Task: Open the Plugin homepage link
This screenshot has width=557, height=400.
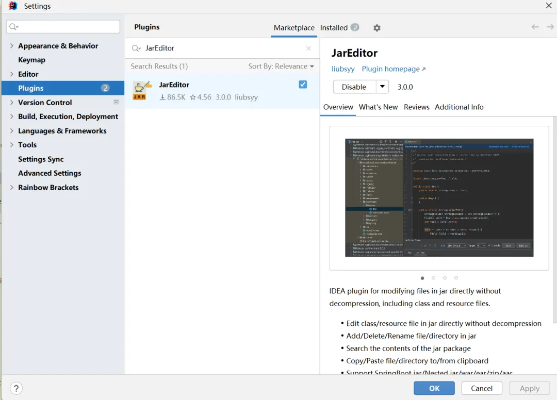Action: tap(394, 69)
